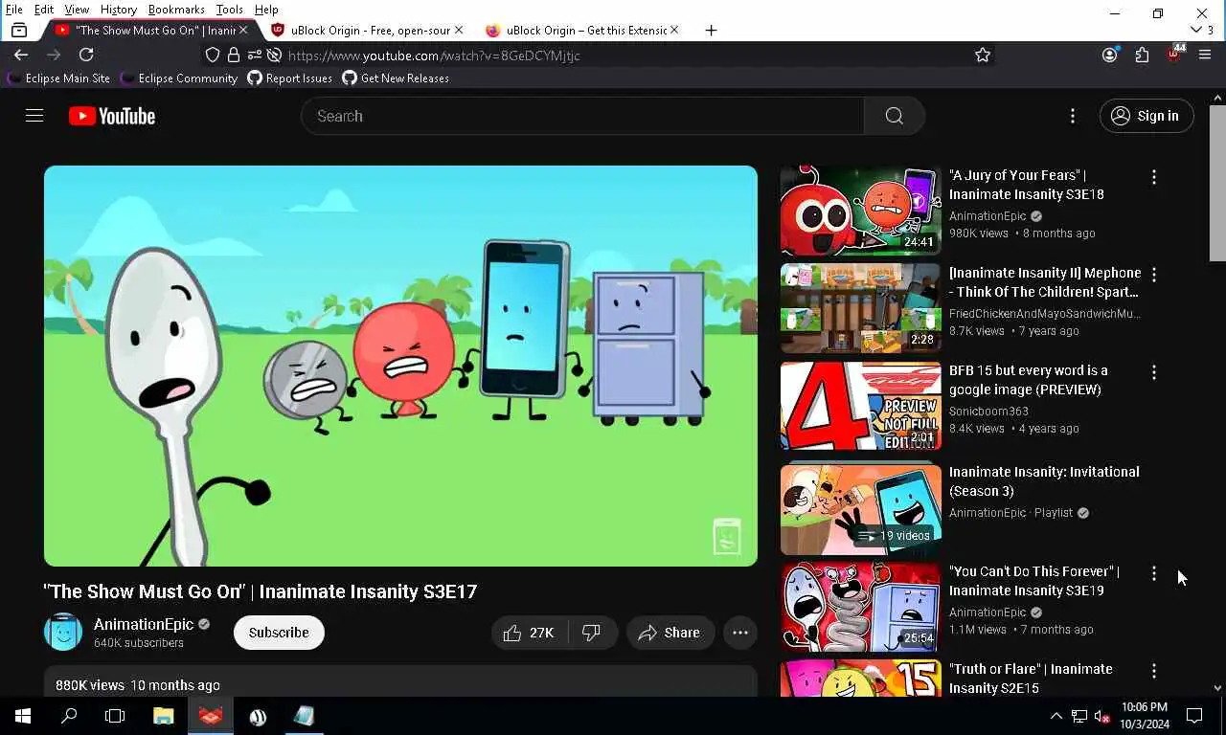
Task: Show hidden system tray icons
Action: click(x=1056, y=716)
